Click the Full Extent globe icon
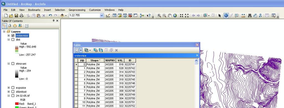Screen dimensions: 284x108 [x=175, y=15]
